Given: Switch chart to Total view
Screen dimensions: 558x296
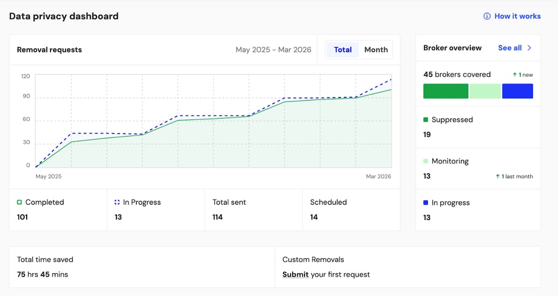Looking at the screenshot, I should [x=343, y=50].
